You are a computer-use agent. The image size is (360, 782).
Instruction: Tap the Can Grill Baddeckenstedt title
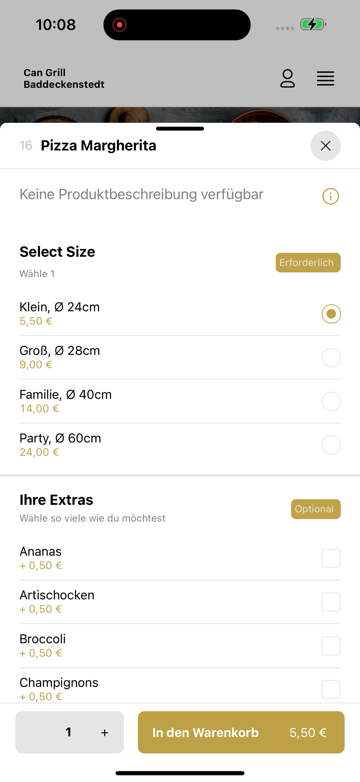point(64,79)
